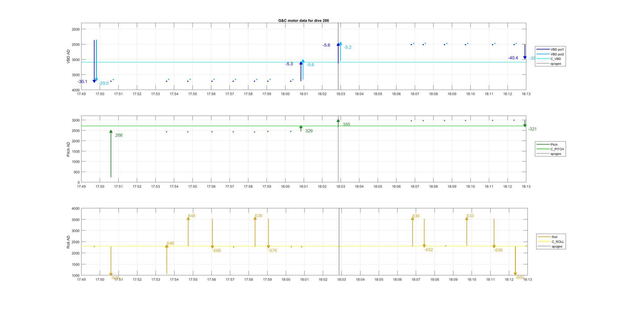Image resolution: width=625 pixels, height=309 pixels.
Task: Click the "-656" roll data label
Action: pyautogui.click(x=498, y=250)
